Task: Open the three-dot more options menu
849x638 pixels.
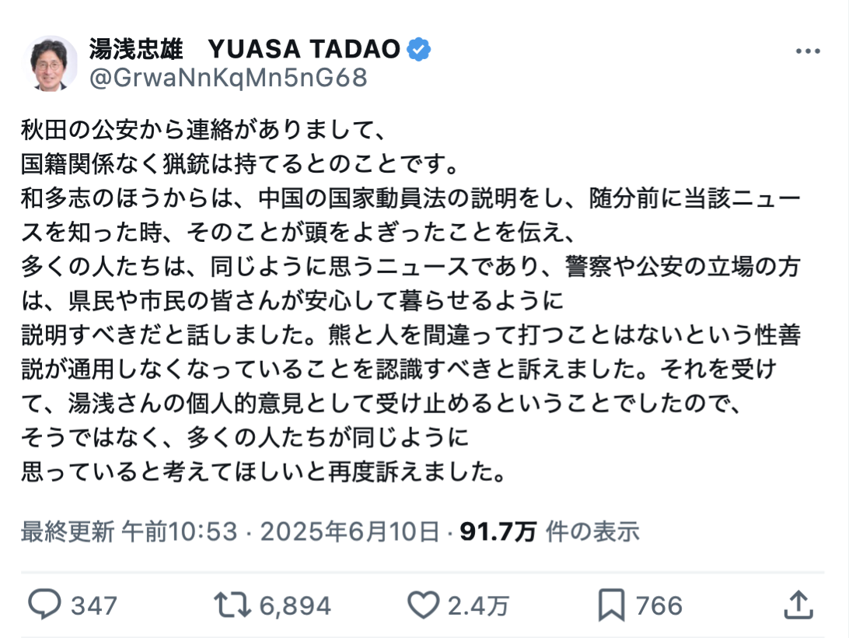Action: point(808,51)
